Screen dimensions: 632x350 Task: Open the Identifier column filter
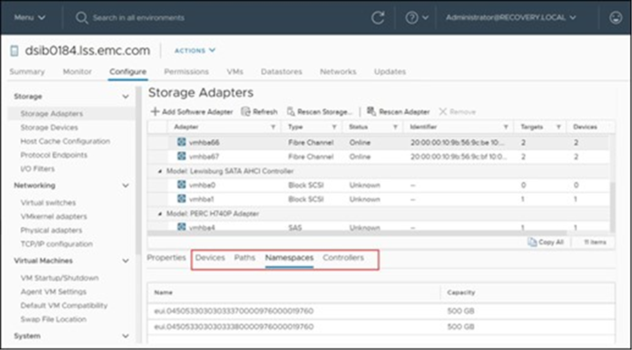point(506,127)
